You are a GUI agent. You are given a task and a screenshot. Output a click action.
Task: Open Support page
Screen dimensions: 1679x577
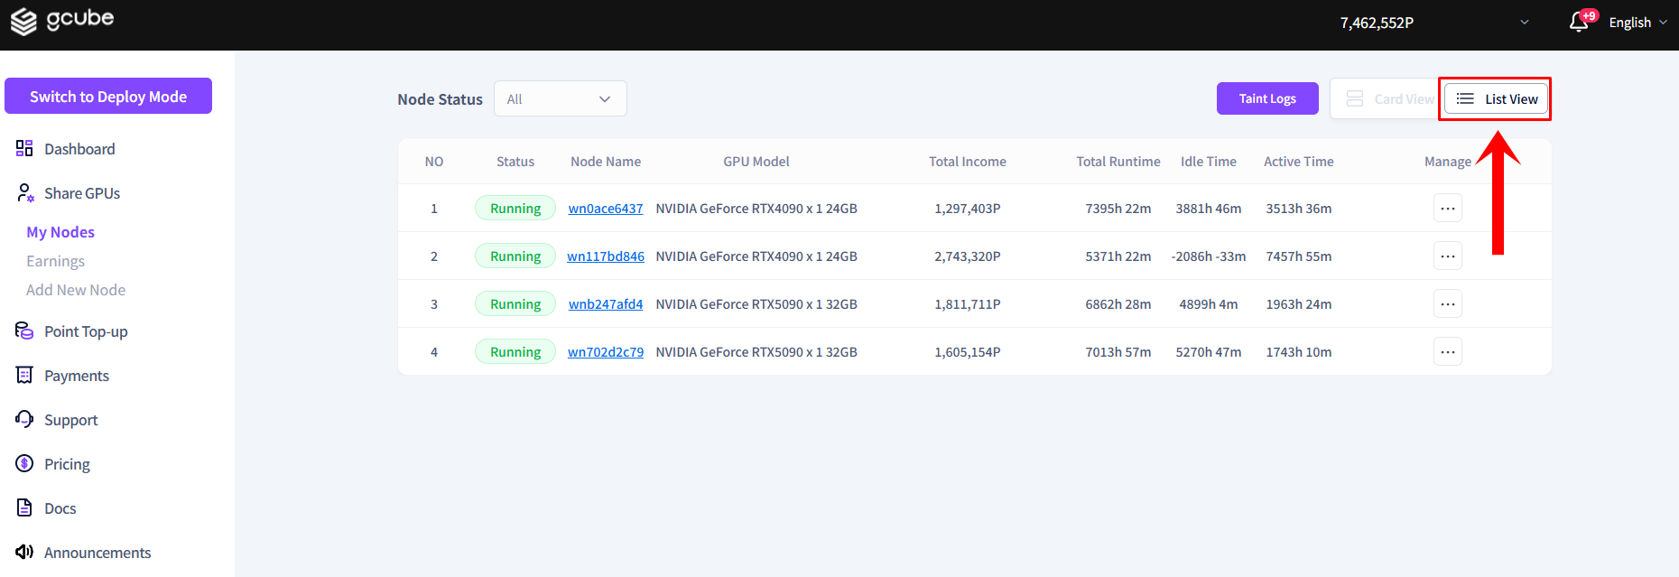[x=70, y=420]
